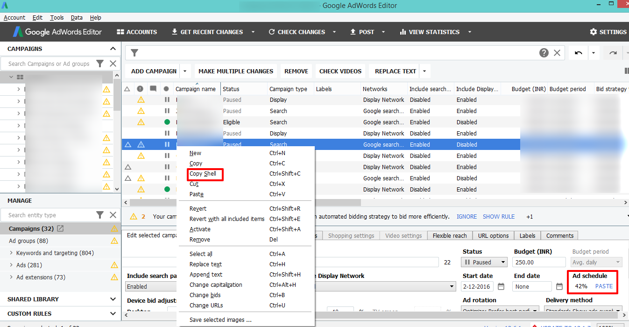The image size is (629, 327).
Task: Open the Get Recent Changes dropdown arrow
Action: click(x=253, y=32)
